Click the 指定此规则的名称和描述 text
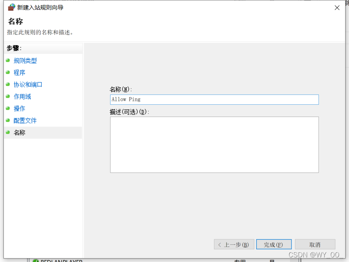Screen dimensions: 349x262 point(40,33)
